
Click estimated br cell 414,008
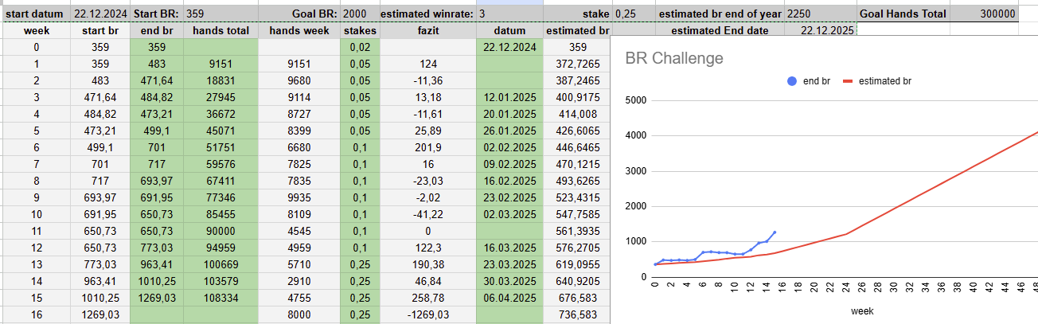click(577, 114)
